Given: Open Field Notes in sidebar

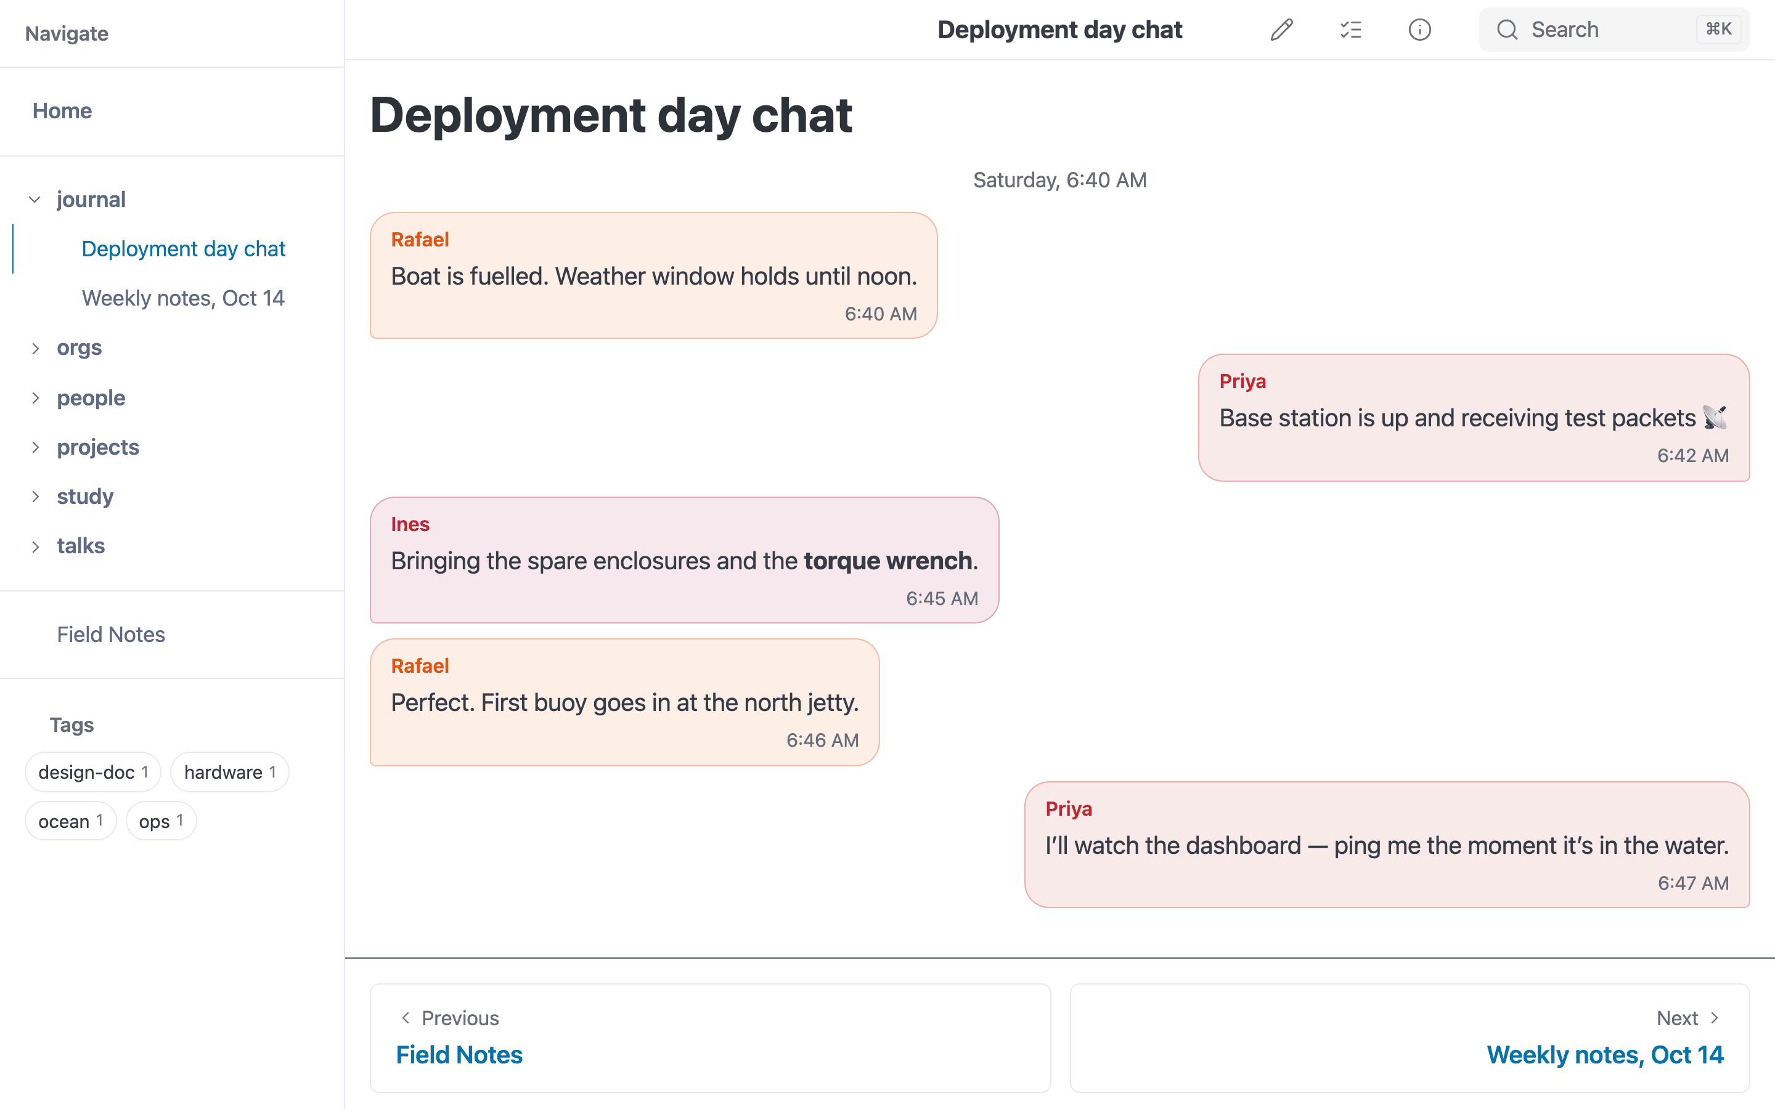Looking at the screenshot, I should 111,635.
